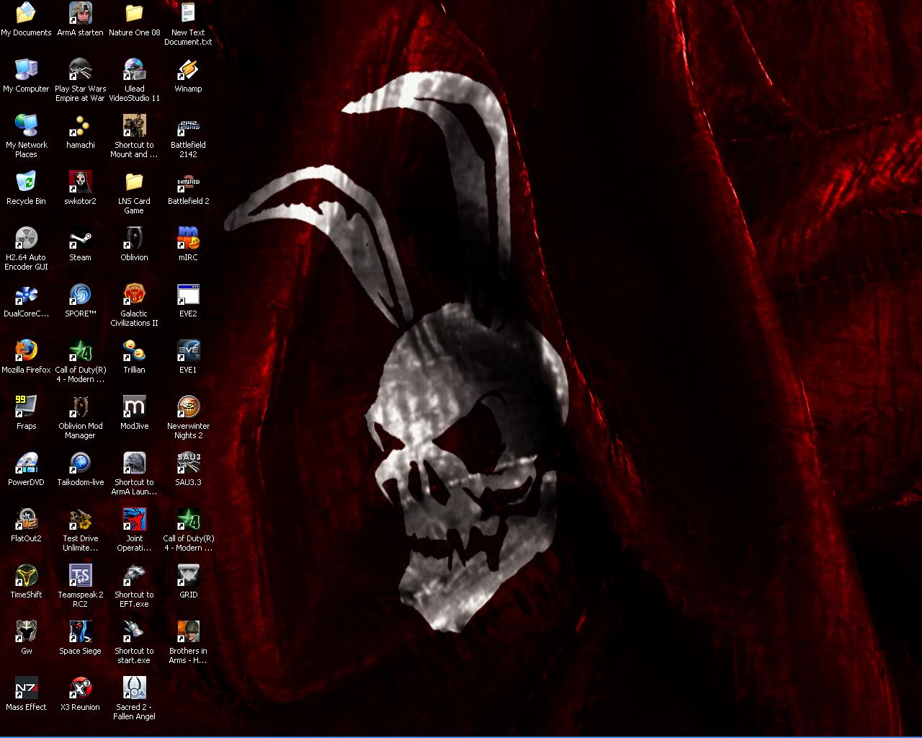Image resolution: width=922 pixels, height=738 pixels.
Task: Click the New Text Document.txt file
Action: [x=188, y=14]
